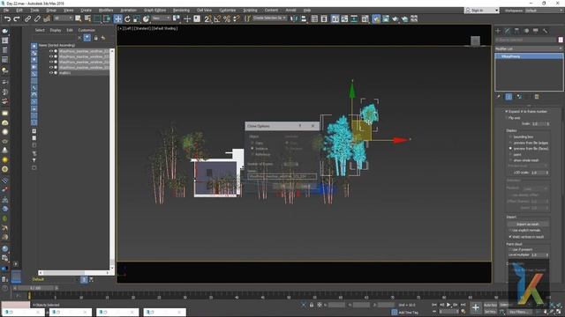
Task: Toggle the Percent Snap icon
Action: (x=227, y=18)
